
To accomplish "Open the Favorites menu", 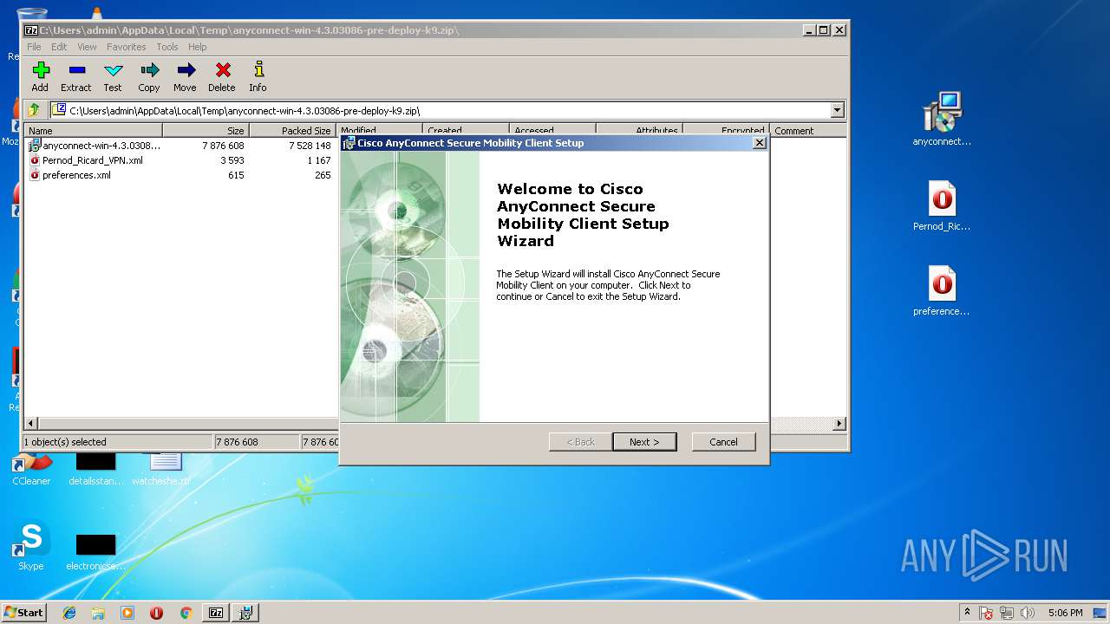I will click(x=127, y=47).
